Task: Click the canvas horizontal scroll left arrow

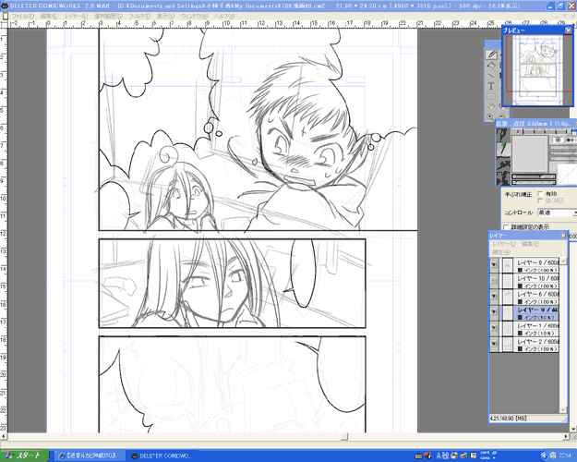Action: 4,436
